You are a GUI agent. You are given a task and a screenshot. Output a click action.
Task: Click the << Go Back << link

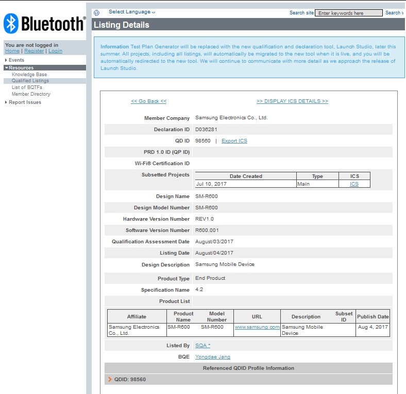pos(148,101)
